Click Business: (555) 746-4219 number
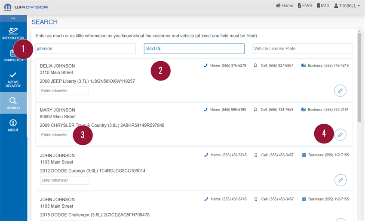 [328, 66]
